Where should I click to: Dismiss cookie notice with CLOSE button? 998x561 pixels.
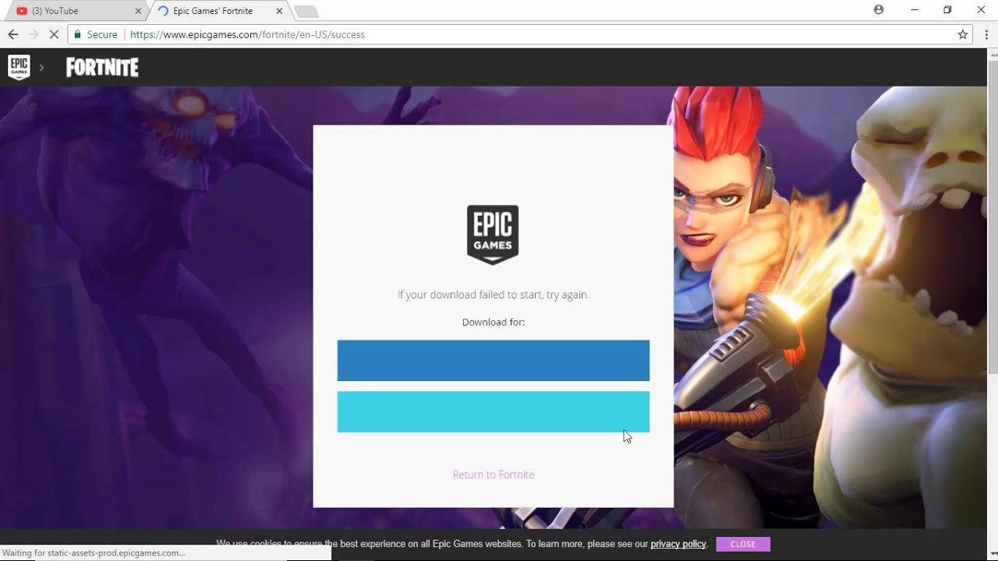coord(743,544)
